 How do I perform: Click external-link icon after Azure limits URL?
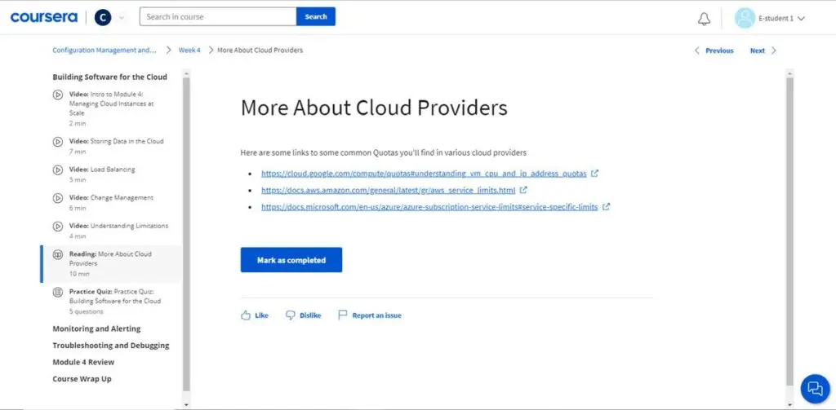[607, 206]
